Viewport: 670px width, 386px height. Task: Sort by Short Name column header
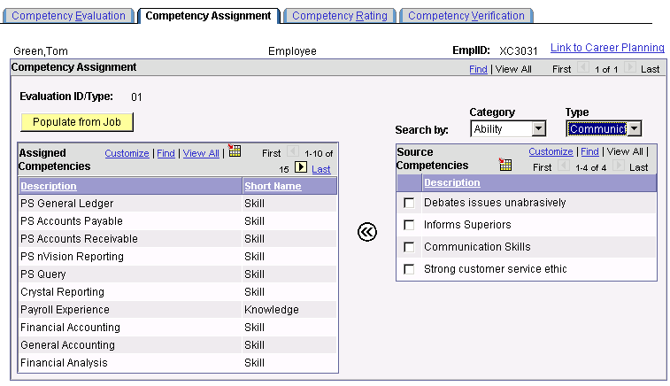coord(273,186)
